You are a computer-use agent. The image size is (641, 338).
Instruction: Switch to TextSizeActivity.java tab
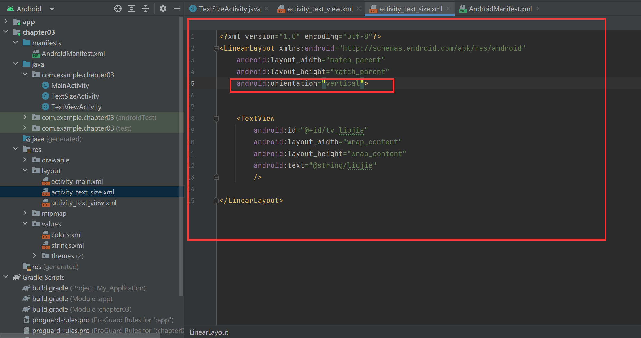point(230,9)
